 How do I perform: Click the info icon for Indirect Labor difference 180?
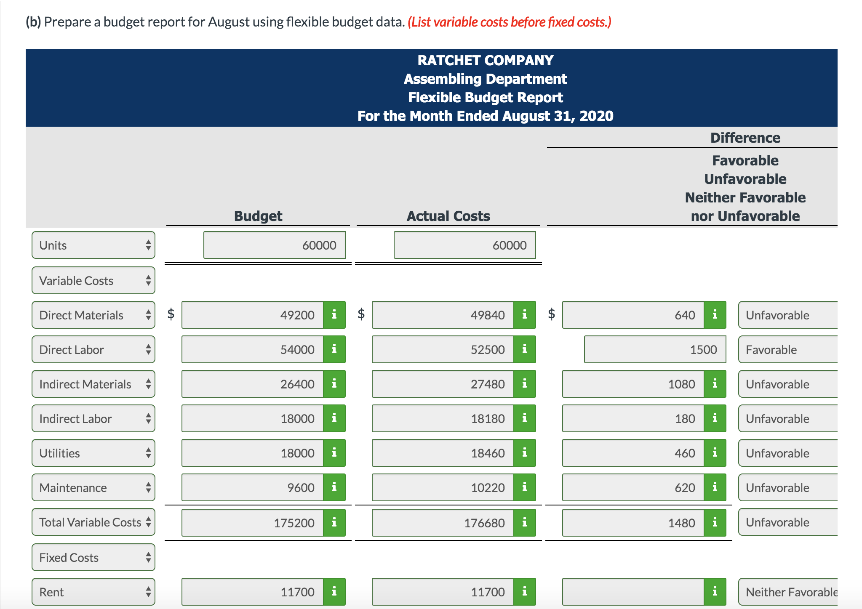tap(715, 418)
